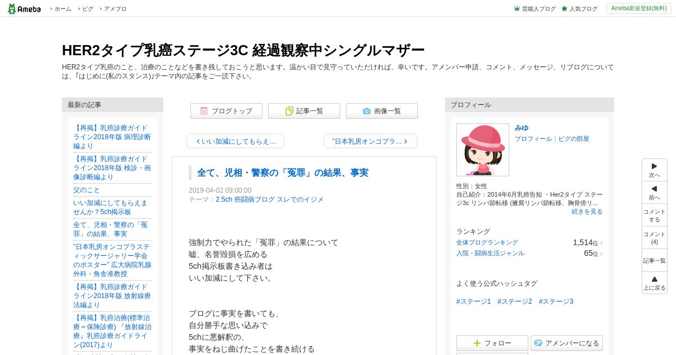
Task: Click floating コメント(4) button
Action: pyautogui.click(x=655, y=238)
